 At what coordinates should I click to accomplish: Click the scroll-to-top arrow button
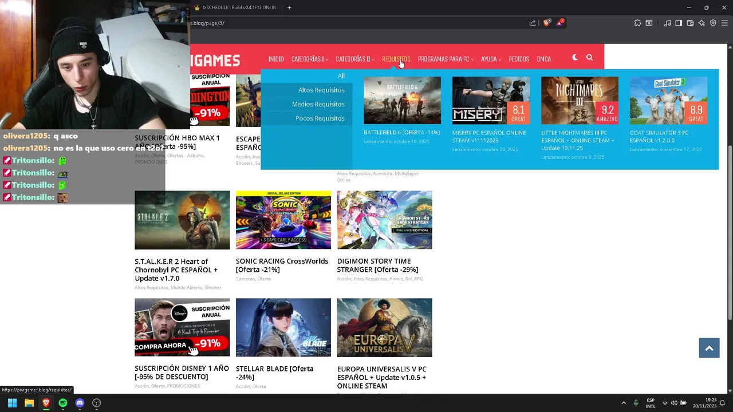click(x=709, y=348)
